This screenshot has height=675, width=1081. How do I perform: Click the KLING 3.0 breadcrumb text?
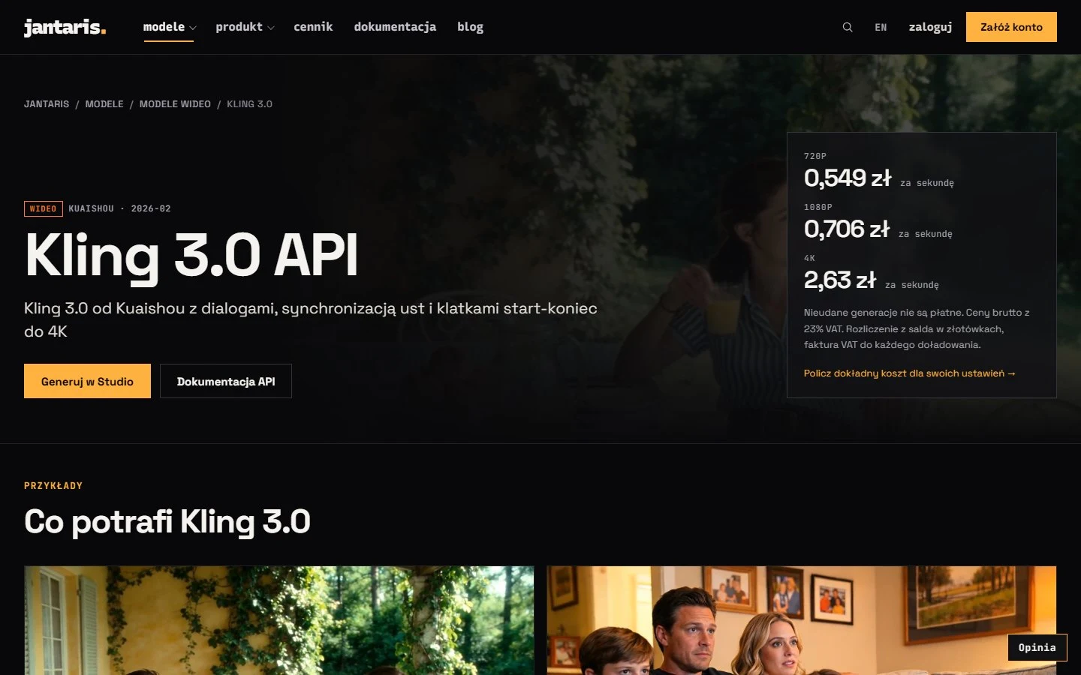pos(249,104)
